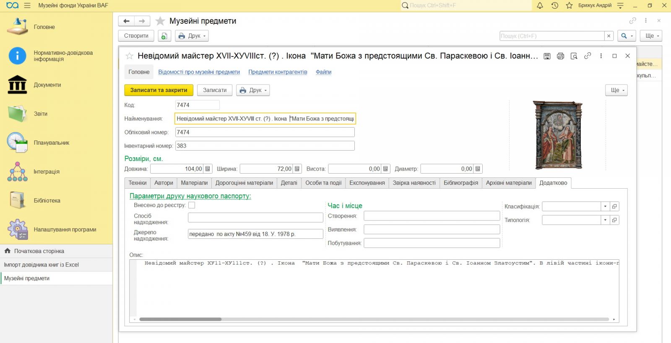Copy link using chain icon in form header
This screenshot has height=343, width=671.
point(588,56)
